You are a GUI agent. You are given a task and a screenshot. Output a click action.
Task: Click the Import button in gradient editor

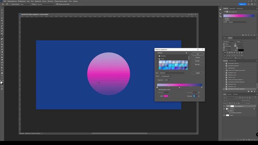click(x=198, y=61)
